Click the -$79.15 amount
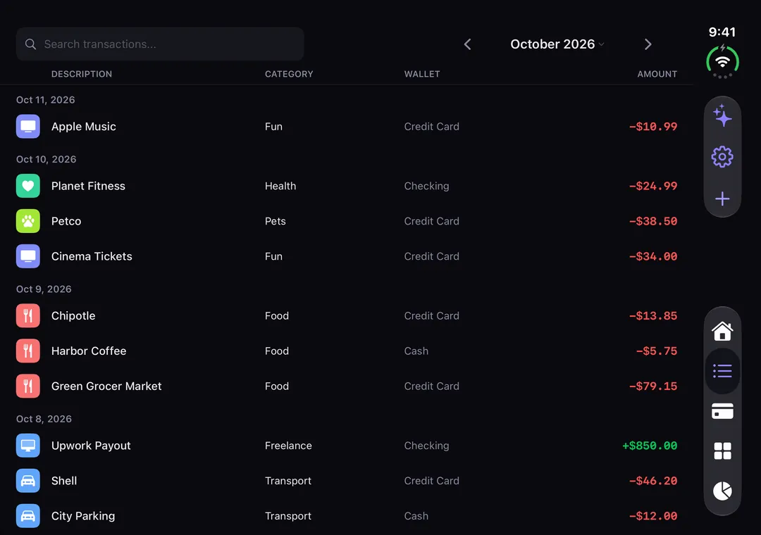The height and width of the screenshot is (535, 761). tap(652, 386)
